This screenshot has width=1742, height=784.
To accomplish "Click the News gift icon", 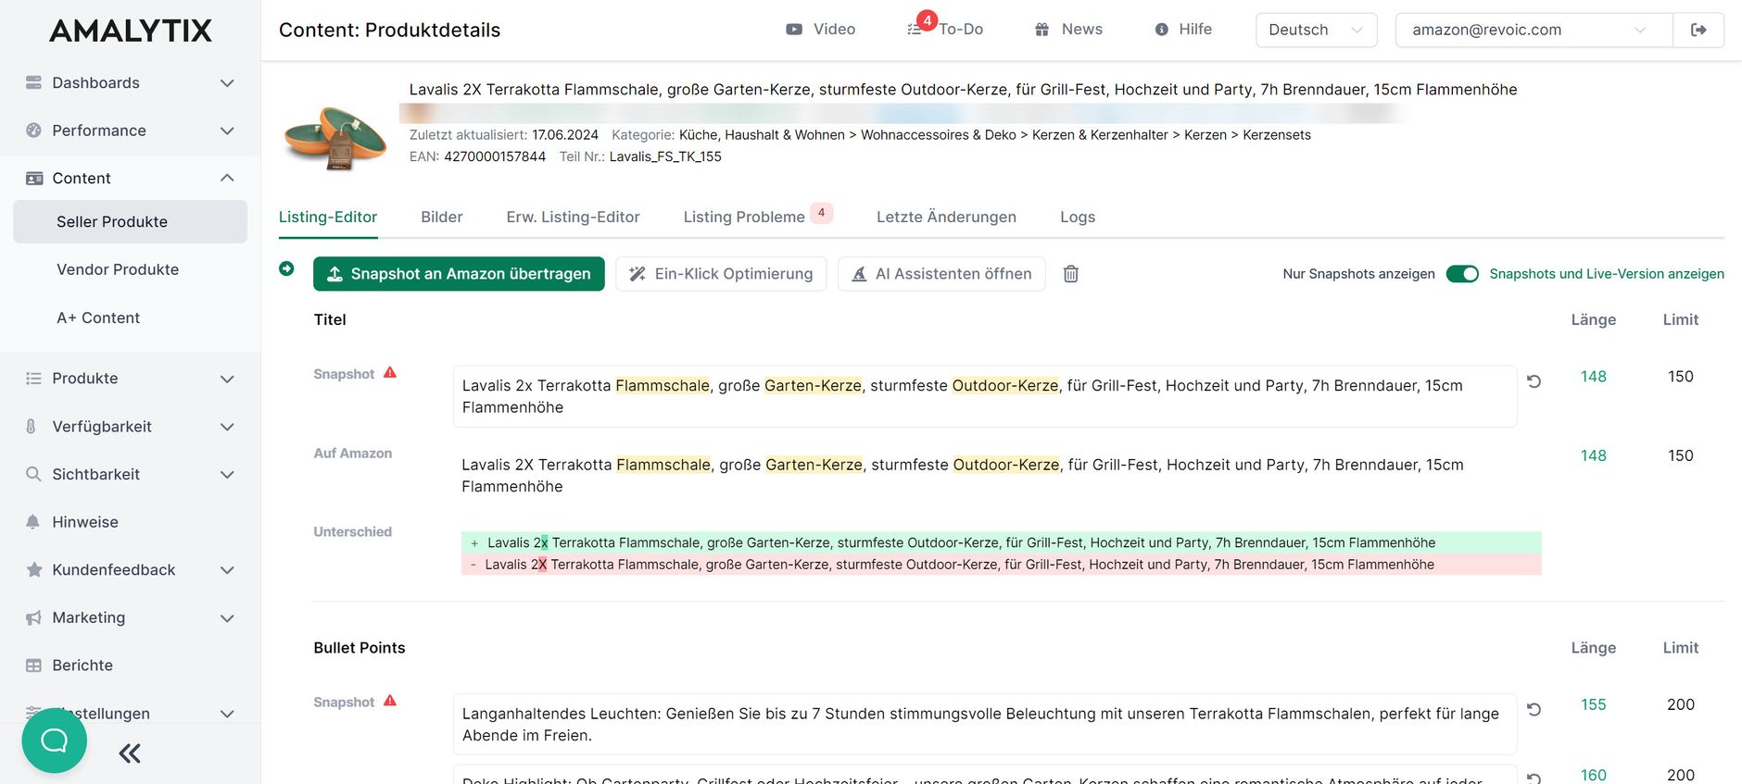I will (1041, 30).
